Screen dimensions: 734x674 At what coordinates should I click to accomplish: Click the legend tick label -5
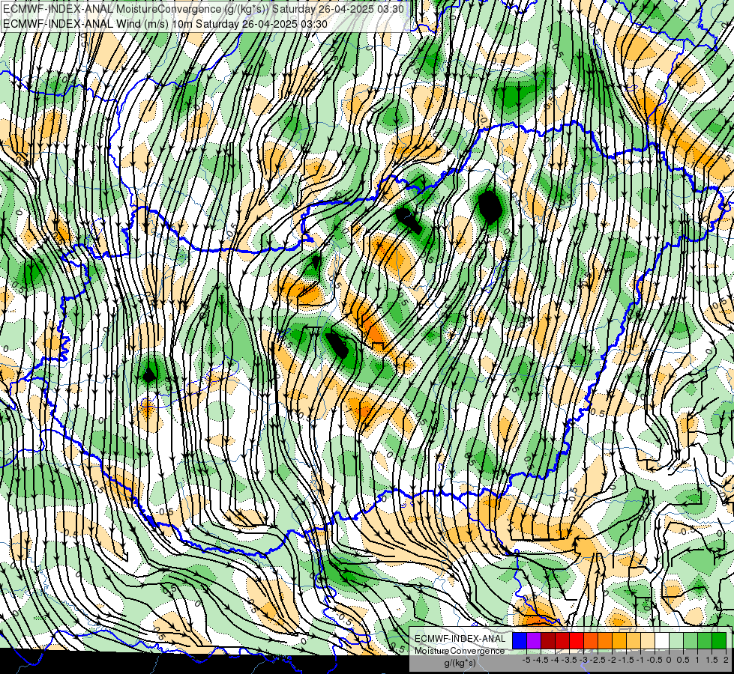coord(526,660)
